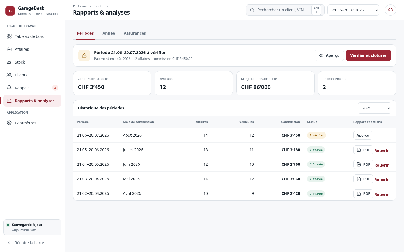Click the Période column header
The image size is (404, 252).
coord(83,122)
